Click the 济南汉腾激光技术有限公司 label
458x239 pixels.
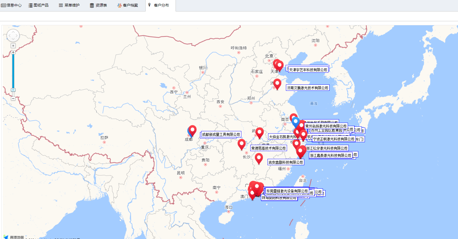coord(307,88)
